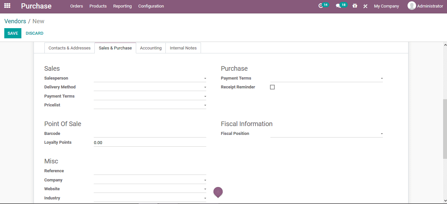
Task: Open the Reporting menu
Action: [x=122, y=6]
